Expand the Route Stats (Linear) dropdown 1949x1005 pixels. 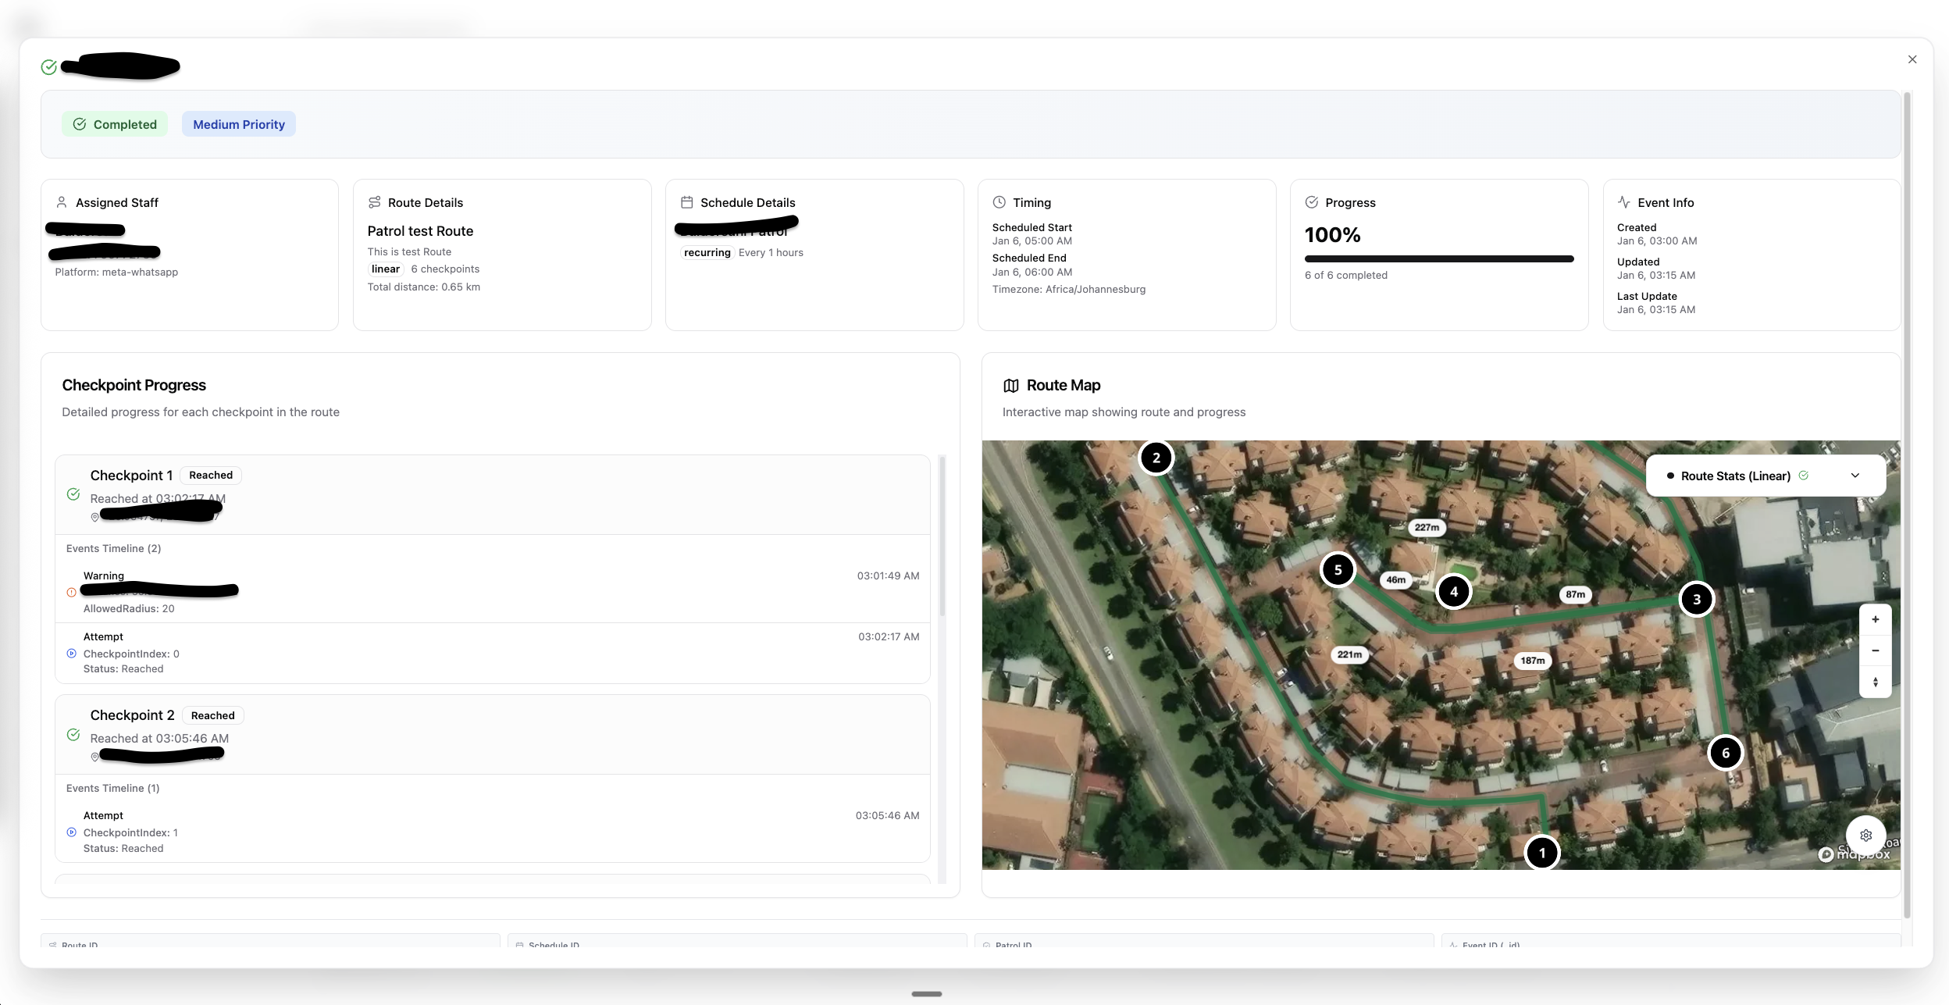coord(1856,475)
